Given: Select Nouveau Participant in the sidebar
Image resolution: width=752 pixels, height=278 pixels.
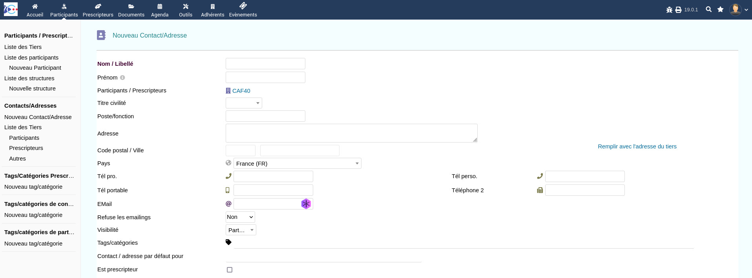Looking at the screenshot, I should [x=35, y=68].
